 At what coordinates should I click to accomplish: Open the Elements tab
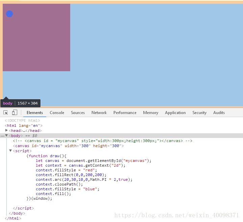(x=35, y=113)
